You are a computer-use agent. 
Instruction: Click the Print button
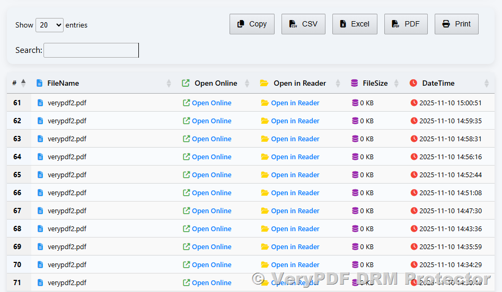pyautogui.click(x=456, y=24)
